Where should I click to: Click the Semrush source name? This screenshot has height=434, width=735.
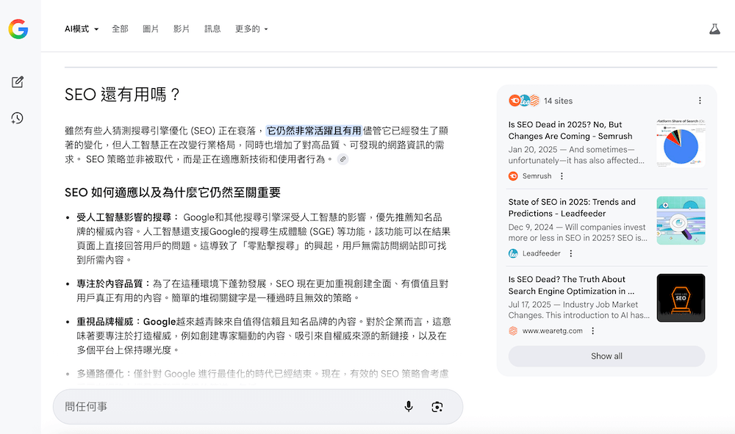[537, 176]
